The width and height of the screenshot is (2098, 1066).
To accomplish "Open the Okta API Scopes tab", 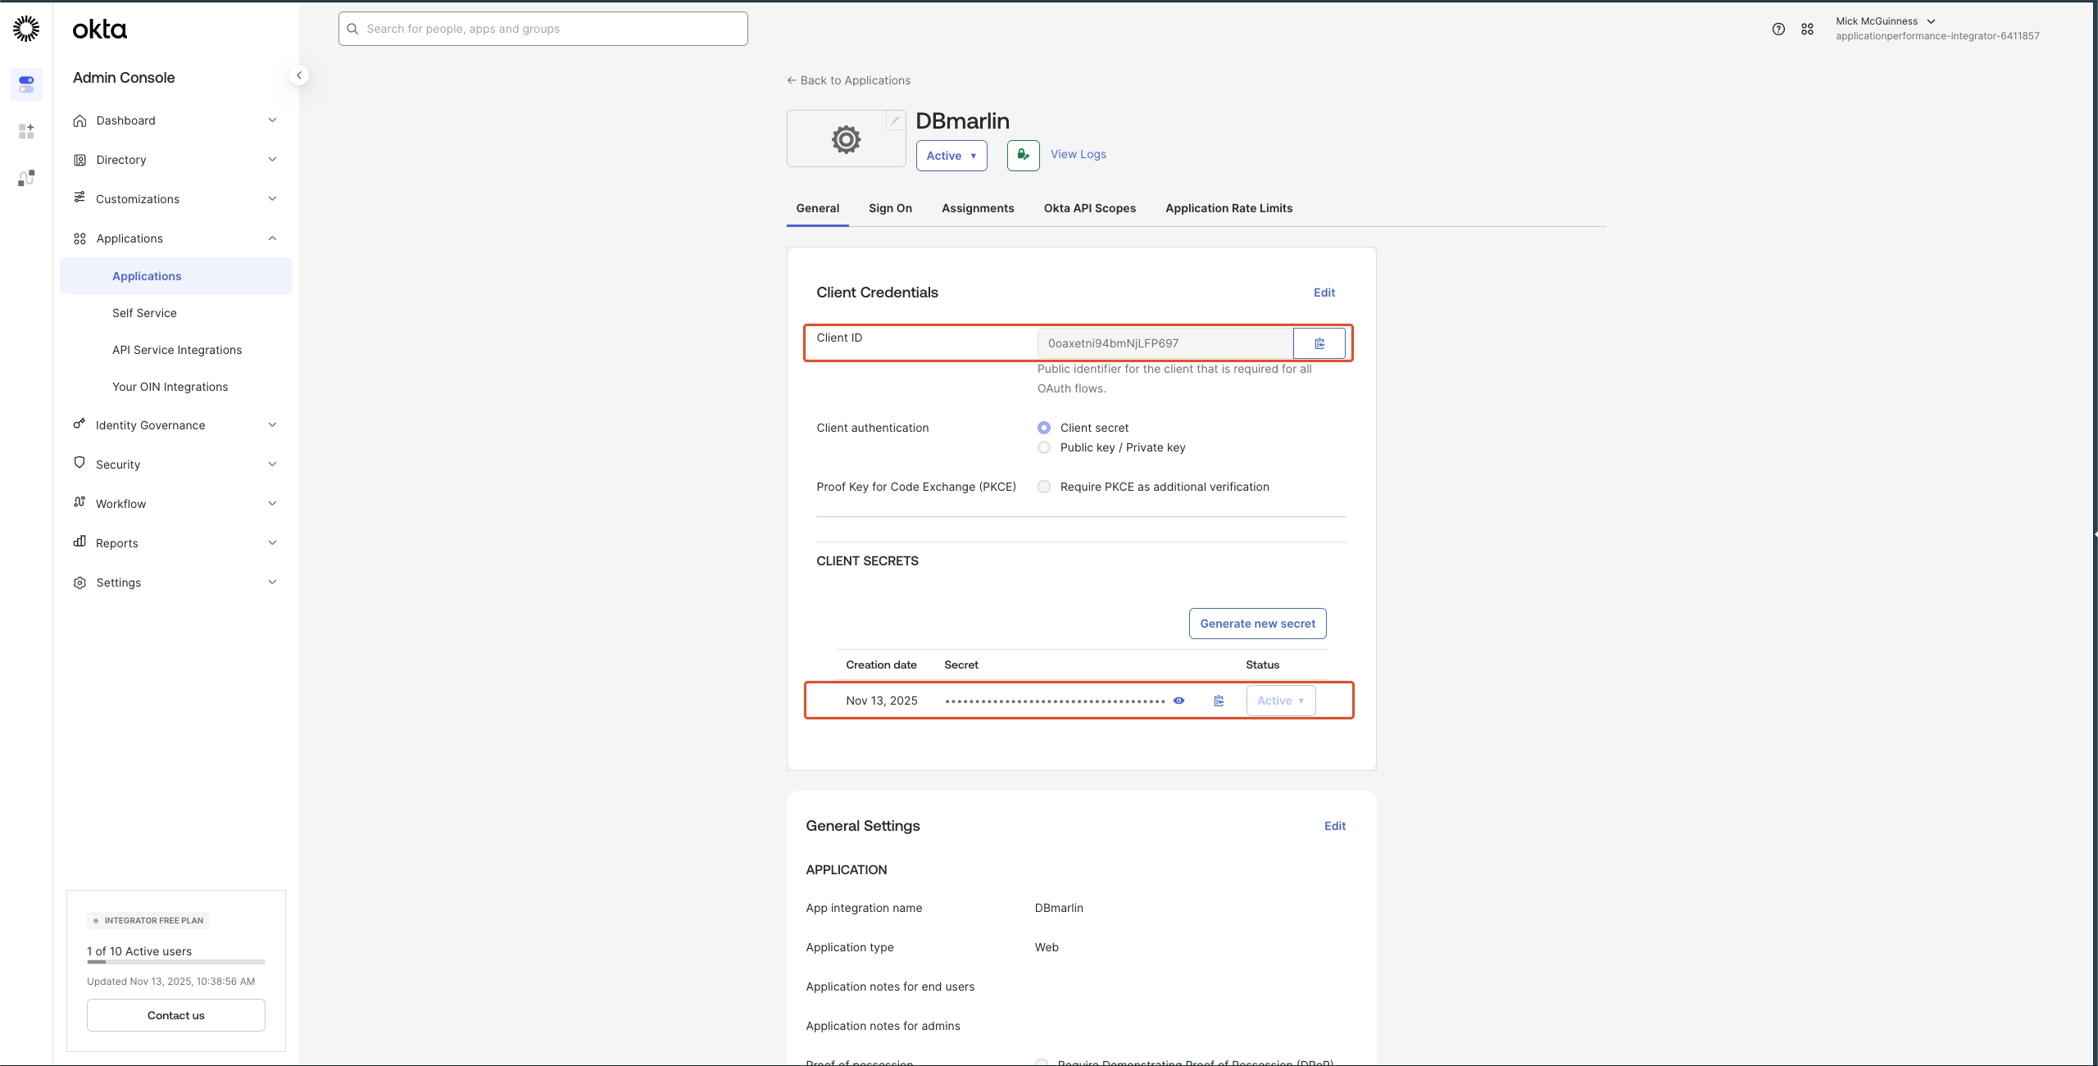I will [1089, 208].
